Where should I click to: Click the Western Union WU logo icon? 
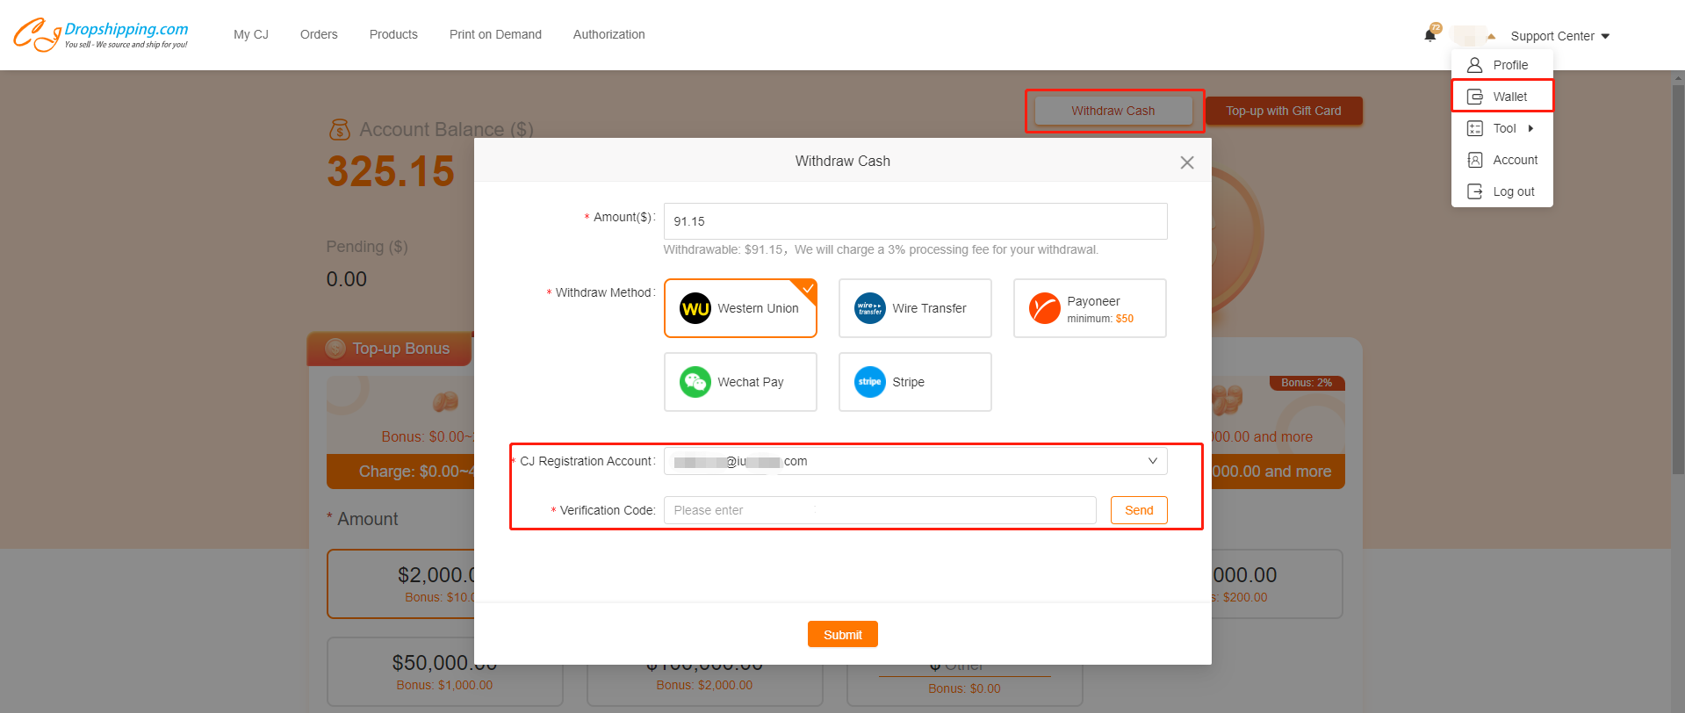point(695,308)
